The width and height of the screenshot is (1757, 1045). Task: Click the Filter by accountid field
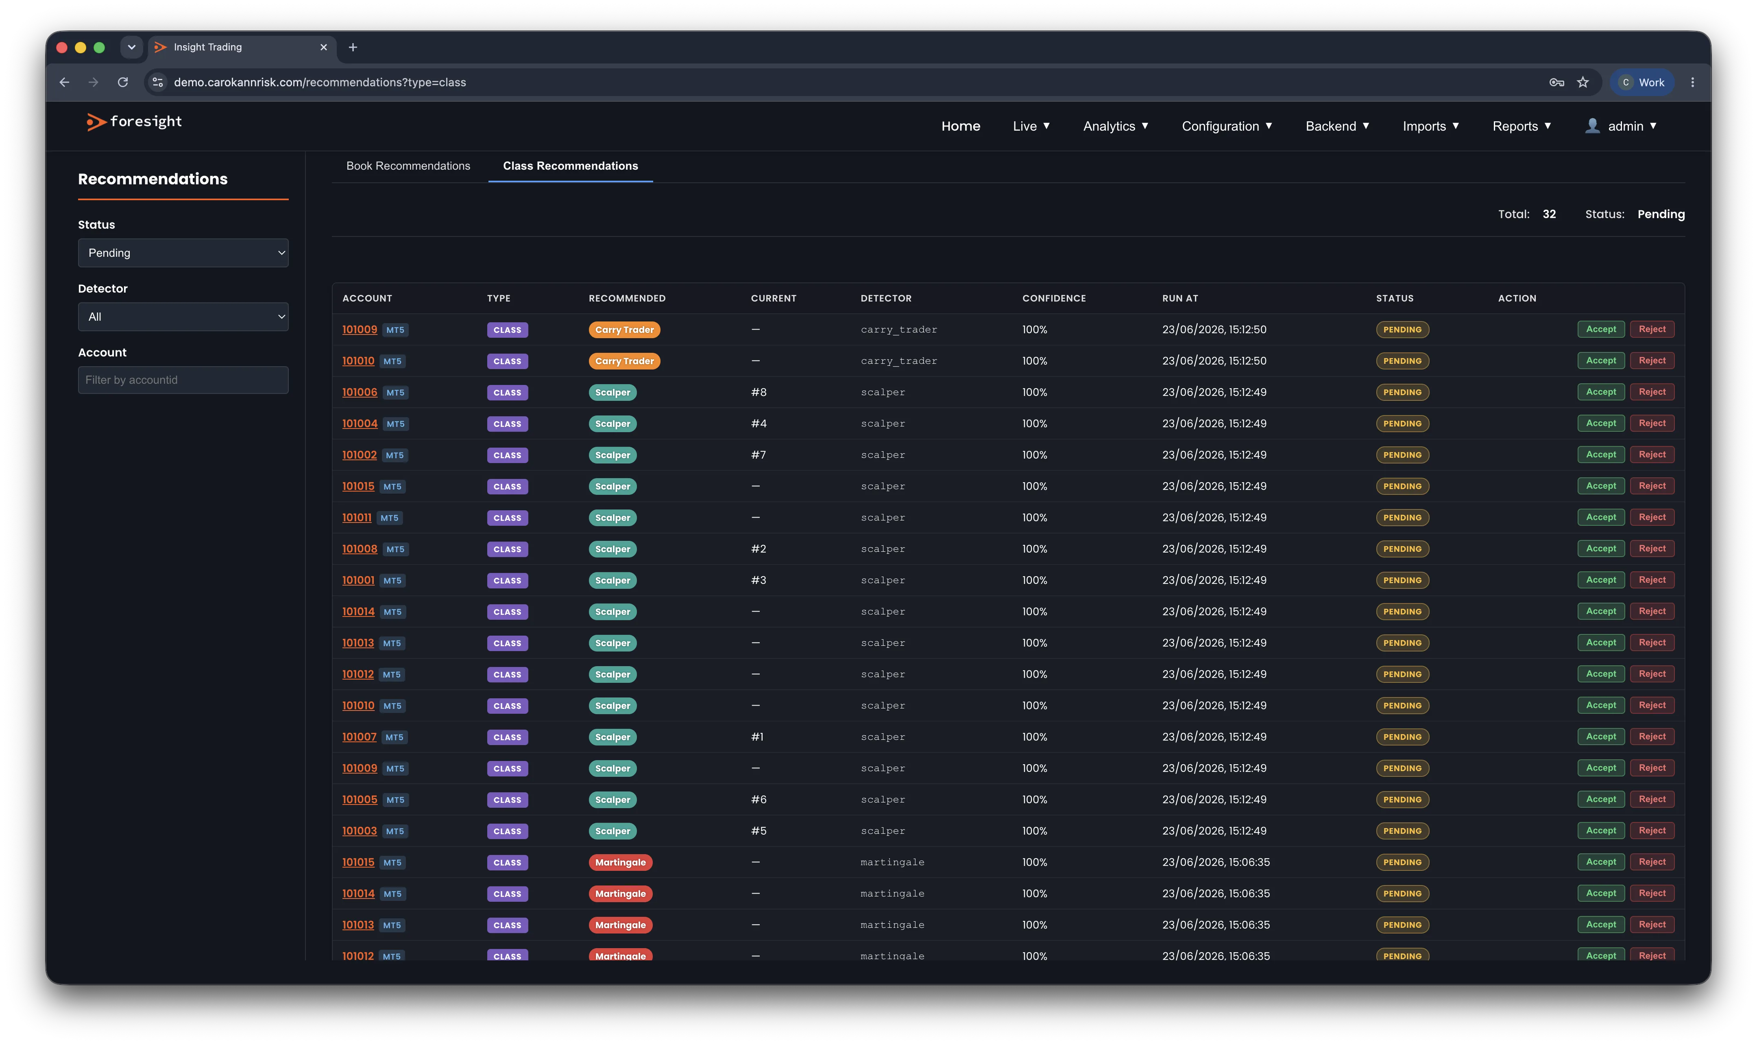tap(183, 380)
